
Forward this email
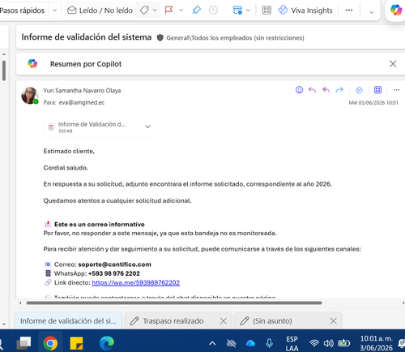[x=339, y=90]
